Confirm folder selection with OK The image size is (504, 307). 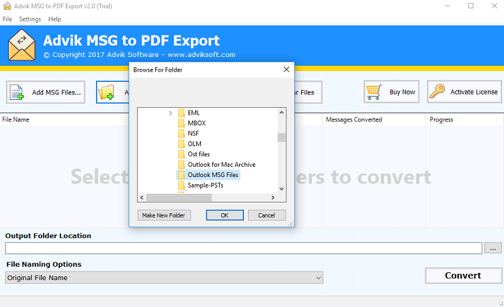(x=224, y=215)
